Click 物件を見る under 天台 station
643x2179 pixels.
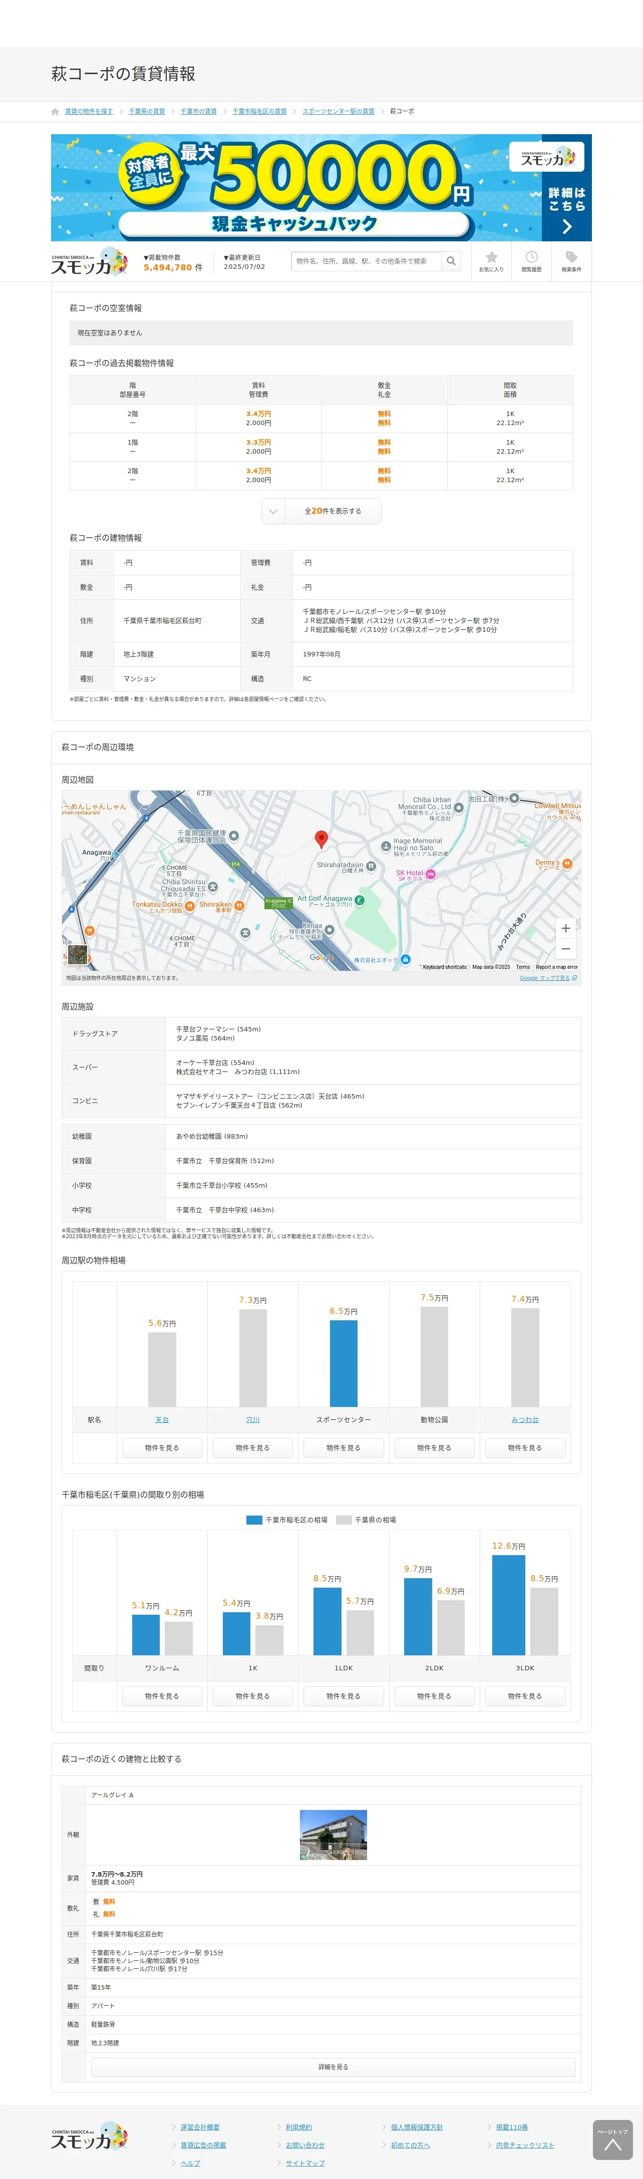[x=162, y=1447]
